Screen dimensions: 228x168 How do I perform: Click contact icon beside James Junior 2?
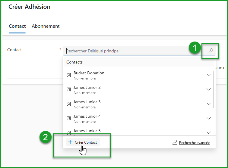tap(69, 89)
